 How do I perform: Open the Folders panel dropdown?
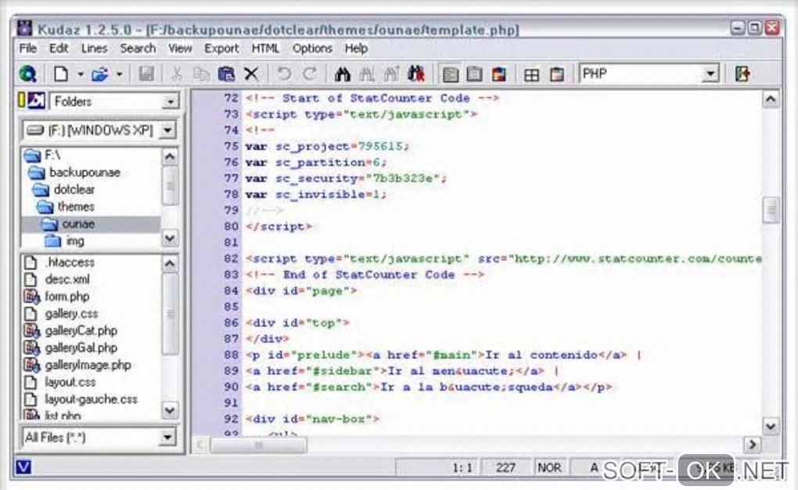(170, 102)
